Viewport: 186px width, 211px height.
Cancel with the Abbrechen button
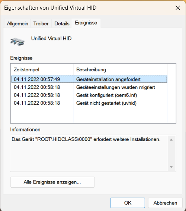pyautogui.click(x=165, y=203)
